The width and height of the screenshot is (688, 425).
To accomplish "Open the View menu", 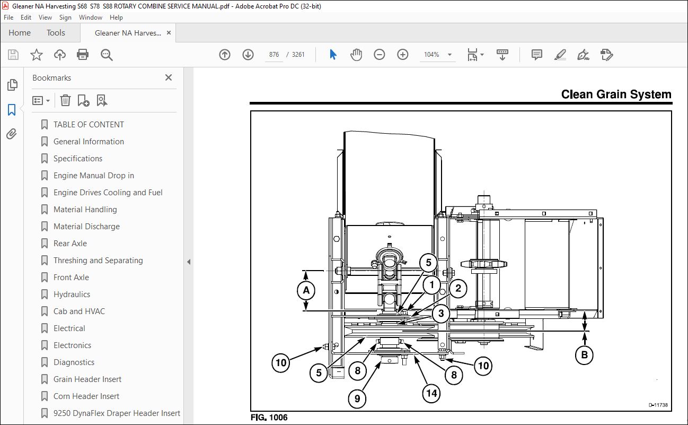I will click(x=46, y=18).
